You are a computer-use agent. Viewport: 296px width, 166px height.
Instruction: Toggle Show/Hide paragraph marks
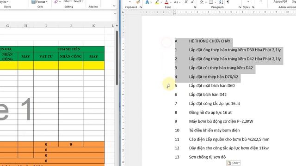[228, 2]
